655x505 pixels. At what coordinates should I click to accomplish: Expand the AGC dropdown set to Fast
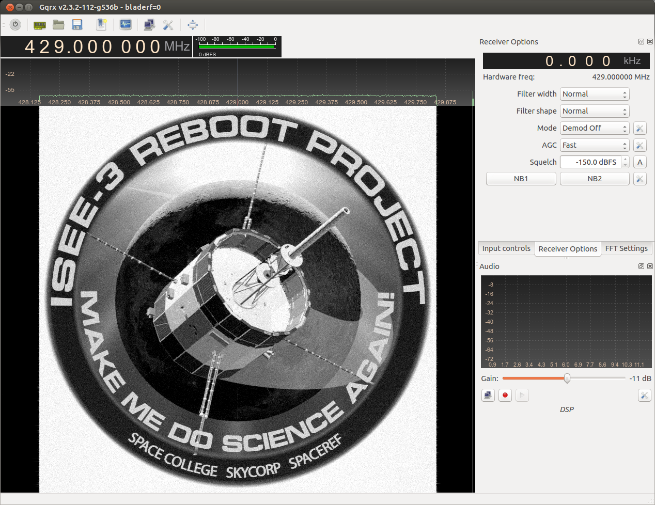coord(594,145)
